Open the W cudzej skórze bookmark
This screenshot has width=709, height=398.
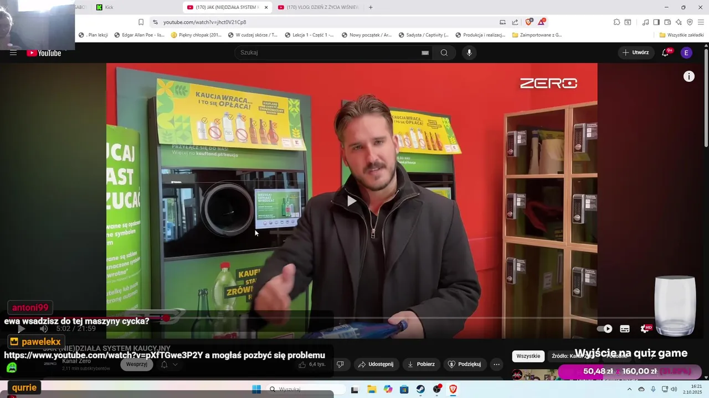click(x=253, y=35)
